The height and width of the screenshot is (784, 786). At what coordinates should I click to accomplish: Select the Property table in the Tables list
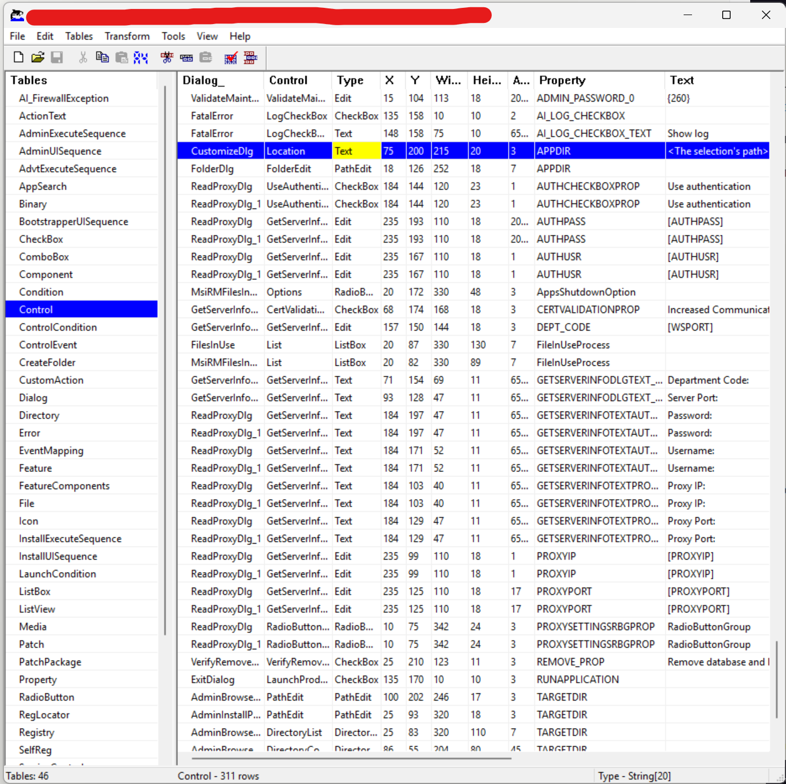click(82, 679)
